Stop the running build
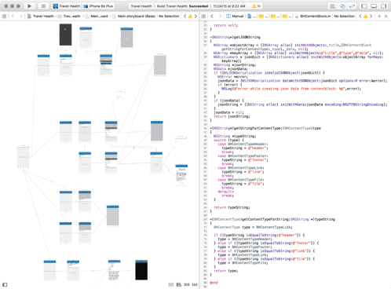The height and width of the screenshot is (289, 391). pyautogui.click(x=43, y=6)
